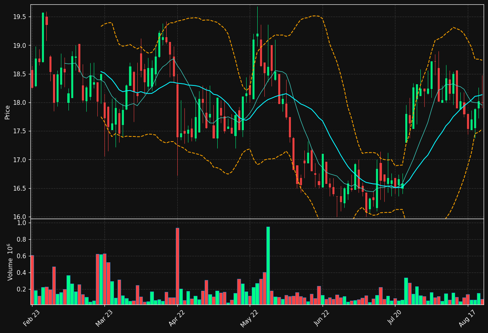
Task: Click the Price axis title
Action: pyautogui.click(x=8, y=112)
